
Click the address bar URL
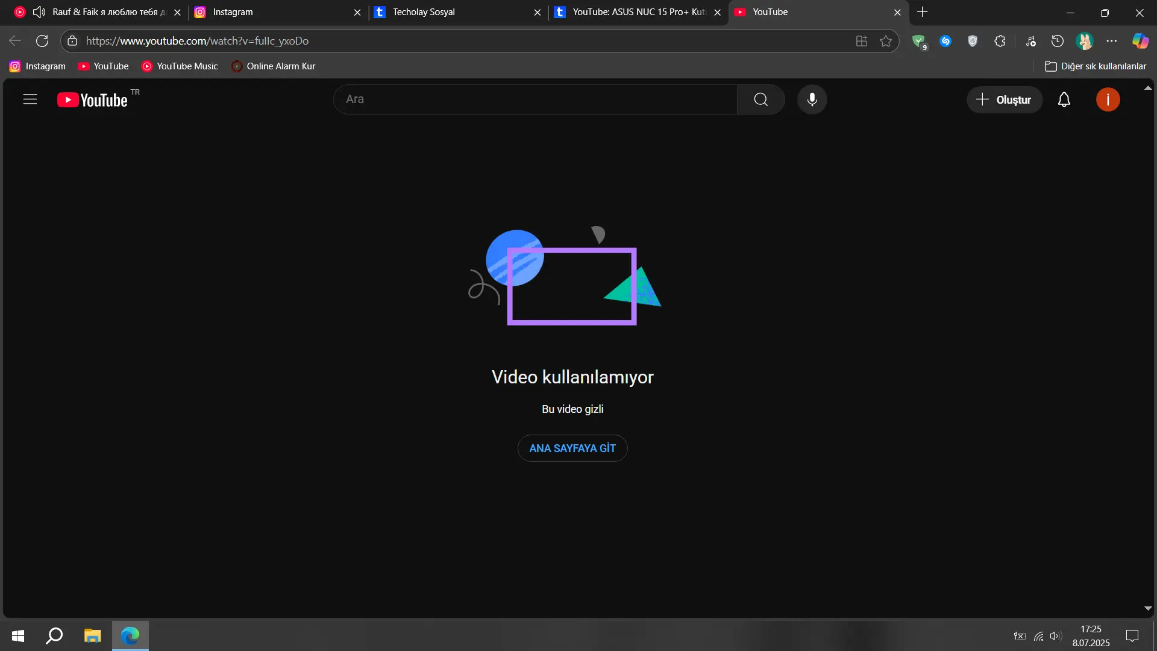[197, 41]
